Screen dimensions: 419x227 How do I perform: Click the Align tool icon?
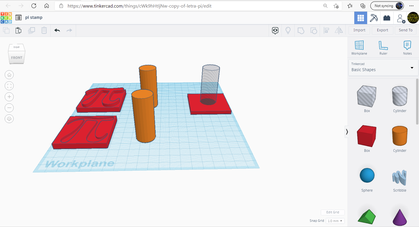(x=326, y=30)
